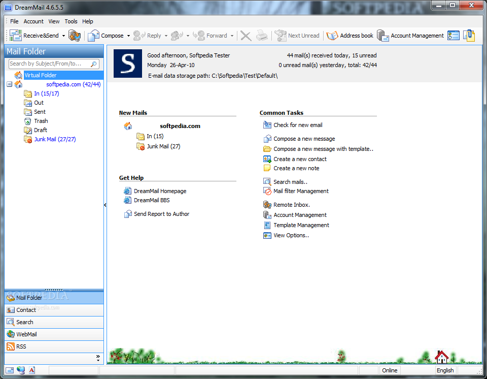Screen dimensions: 487x379
Task: Select the Out folder
Action: point(39,103)
